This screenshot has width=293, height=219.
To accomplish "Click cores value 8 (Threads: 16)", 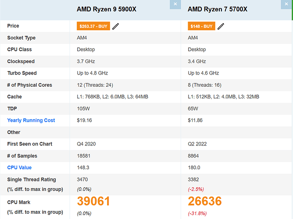I will point(204,85).
